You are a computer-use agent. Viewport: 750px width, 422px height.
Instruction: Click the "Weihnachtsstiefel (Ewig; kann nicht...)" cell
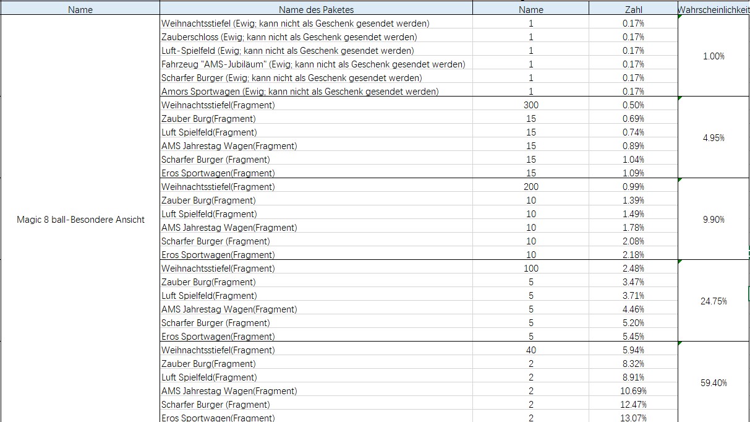pyautogui.click(x=316, y=23)
